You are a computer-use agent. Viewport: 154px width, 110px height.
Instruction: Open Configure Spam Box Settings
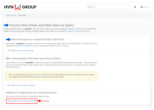22,50
